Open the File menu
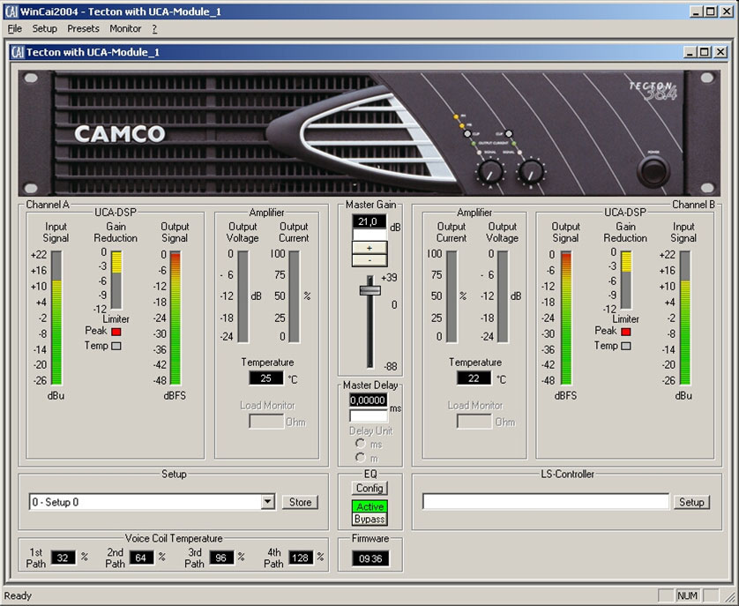The height and width of the screenshot is (606, 739). tap(15, 29)
